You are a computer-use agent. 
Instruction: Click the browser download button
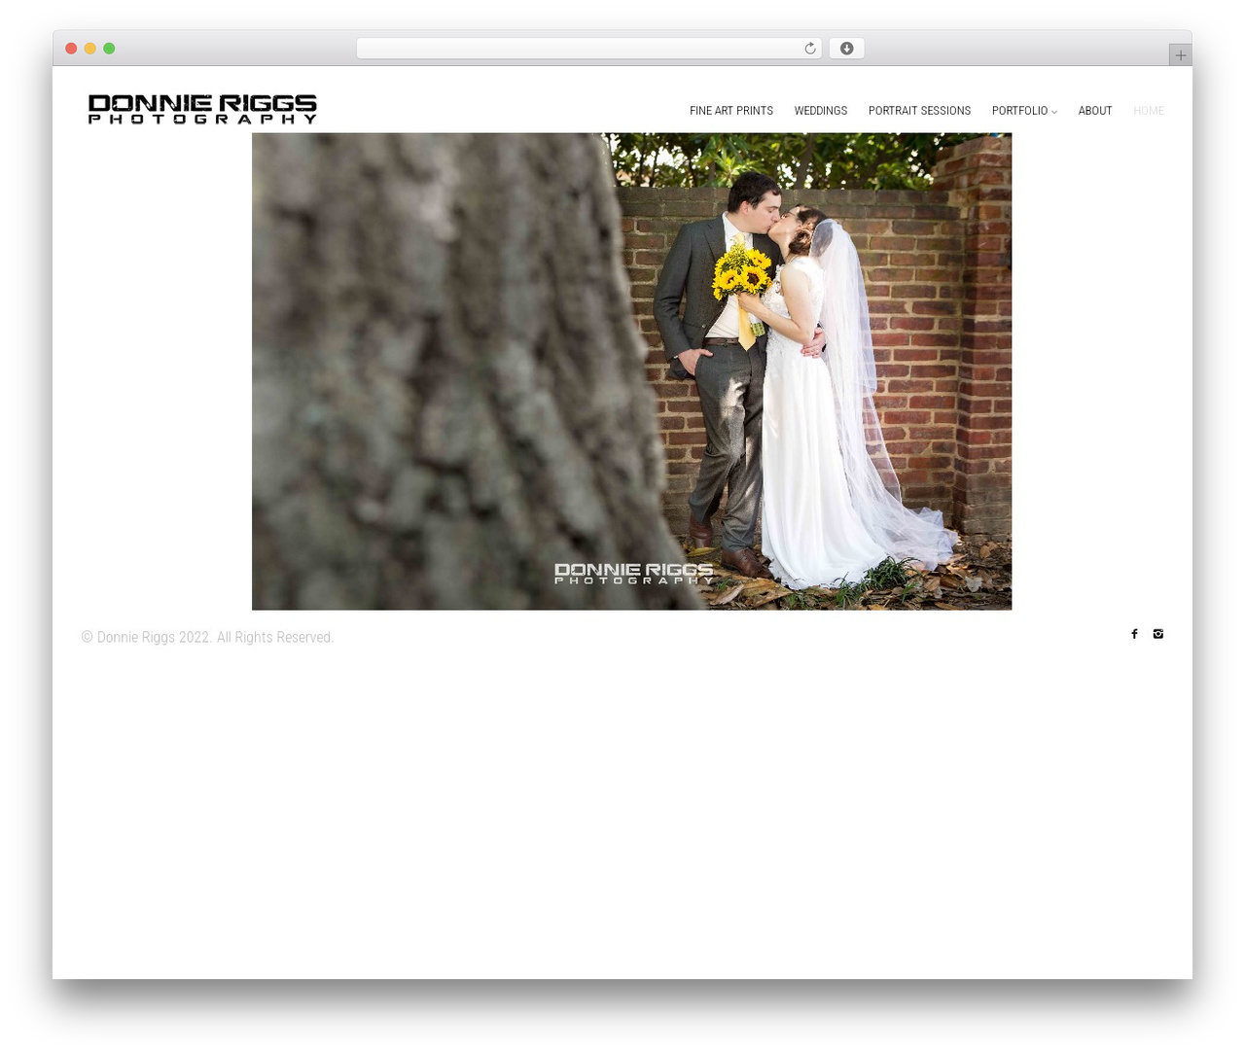point(846,49)
